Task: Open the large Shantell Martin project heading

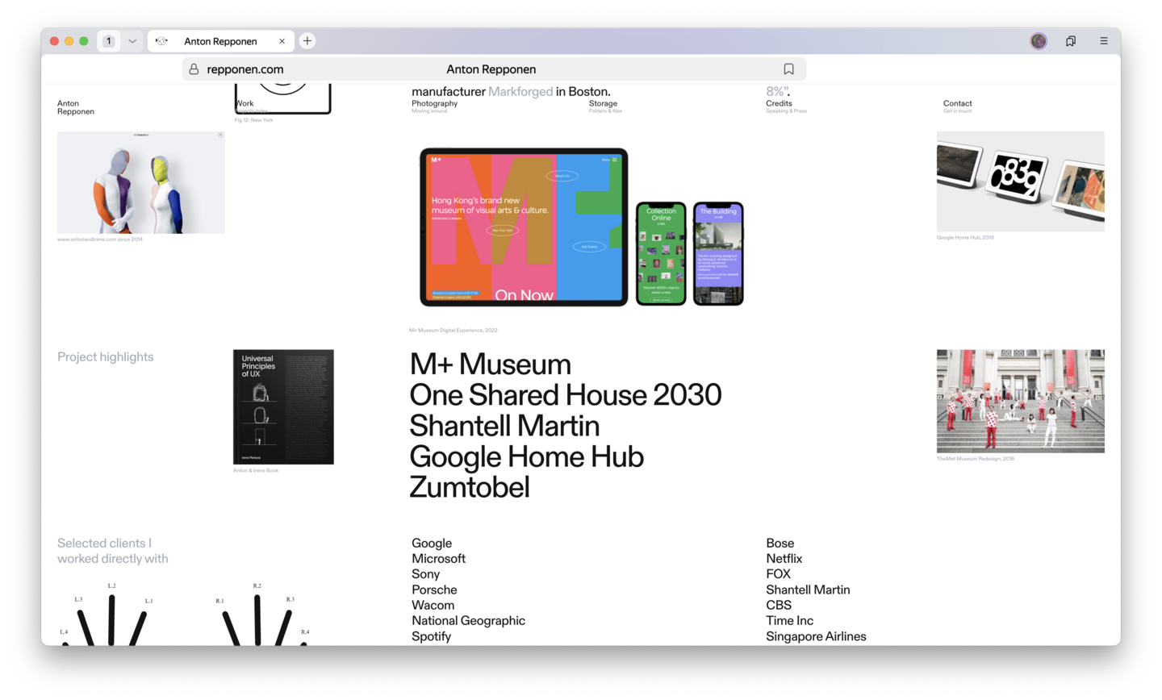Action: (504, 426)
